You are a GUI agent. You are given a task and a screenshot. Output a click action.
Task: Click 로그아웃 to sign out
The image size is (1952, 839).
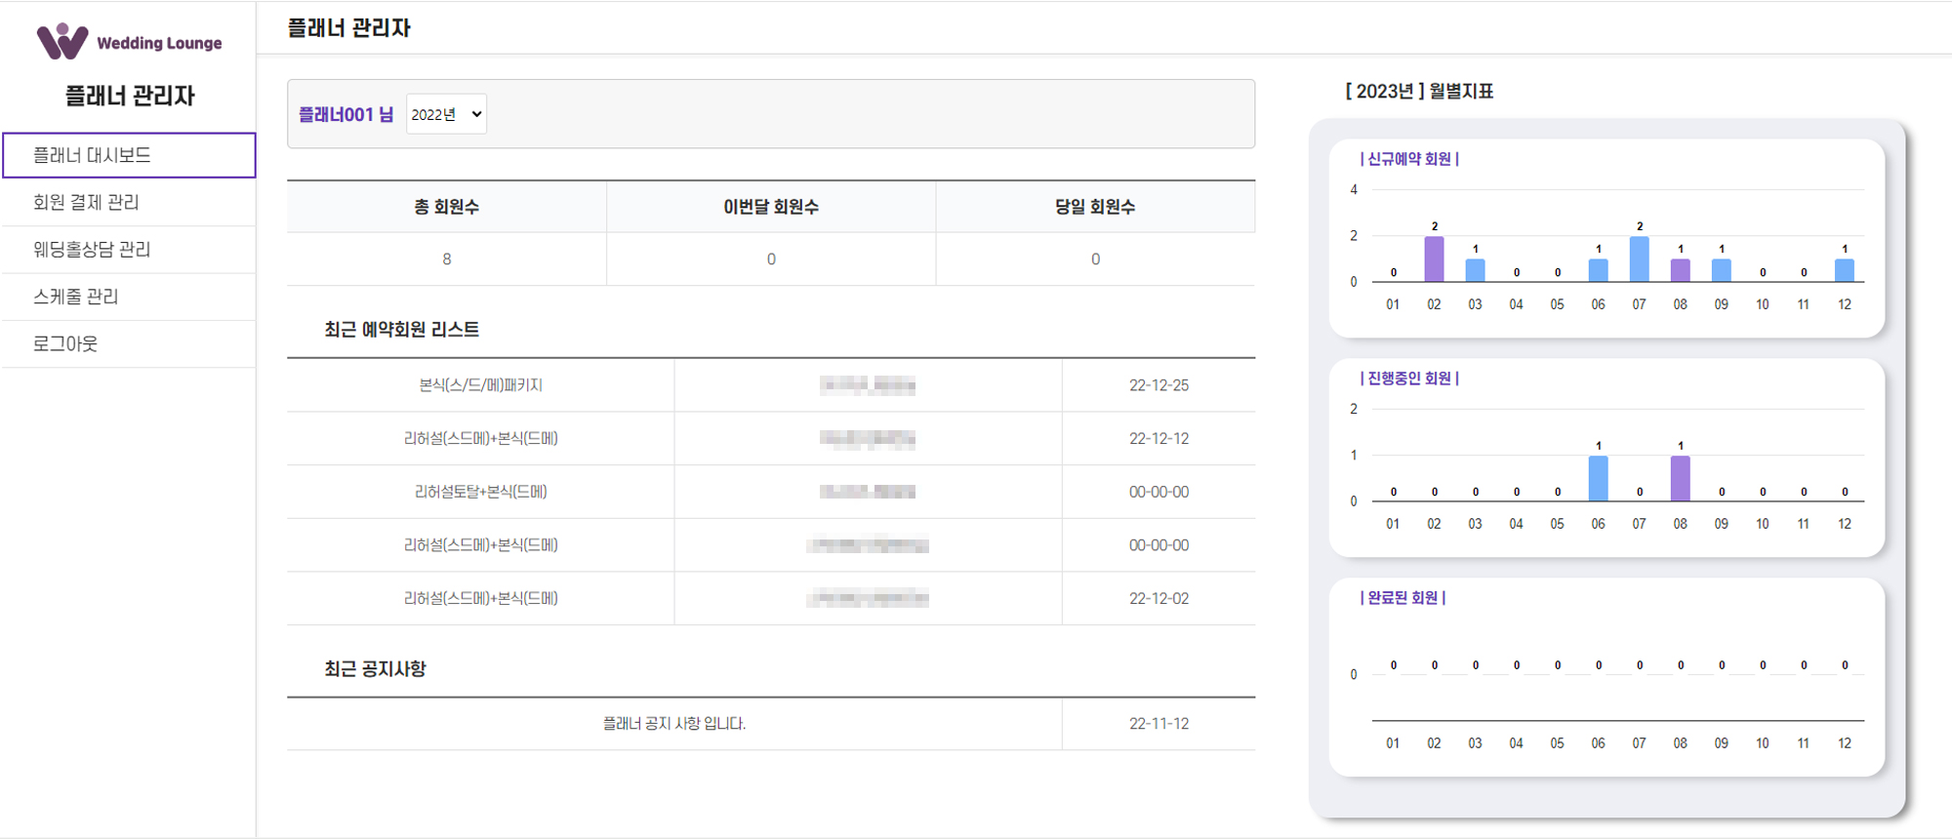pos(65,343)
